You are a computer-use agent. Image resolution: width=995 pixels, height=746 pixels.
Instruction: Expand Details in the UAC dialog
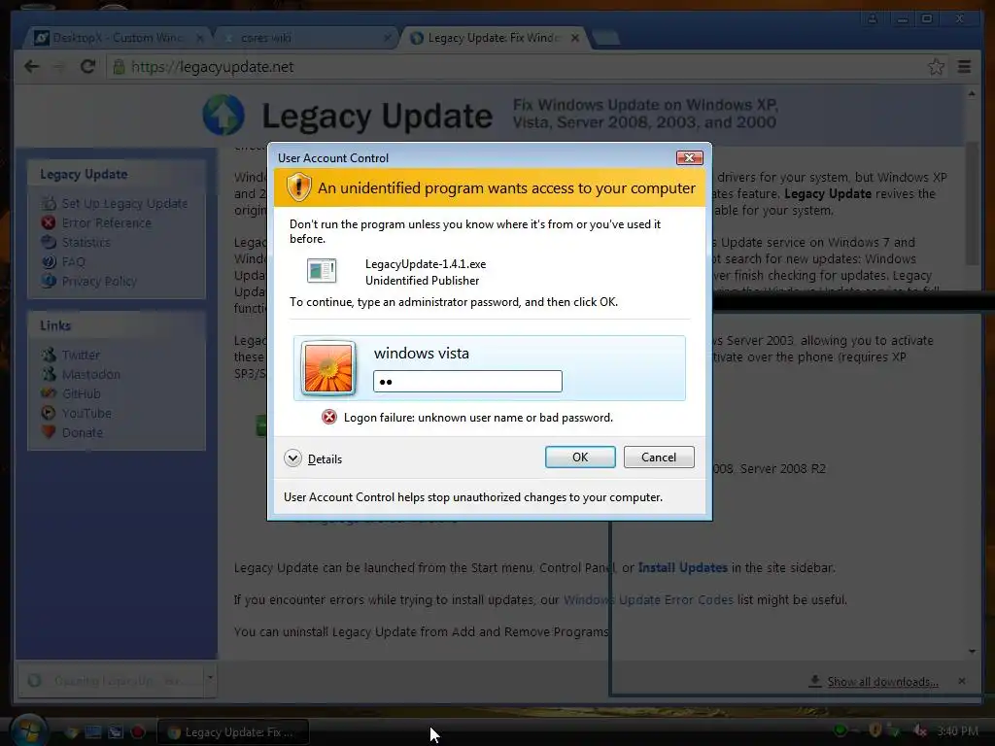[x=313, y=458]
